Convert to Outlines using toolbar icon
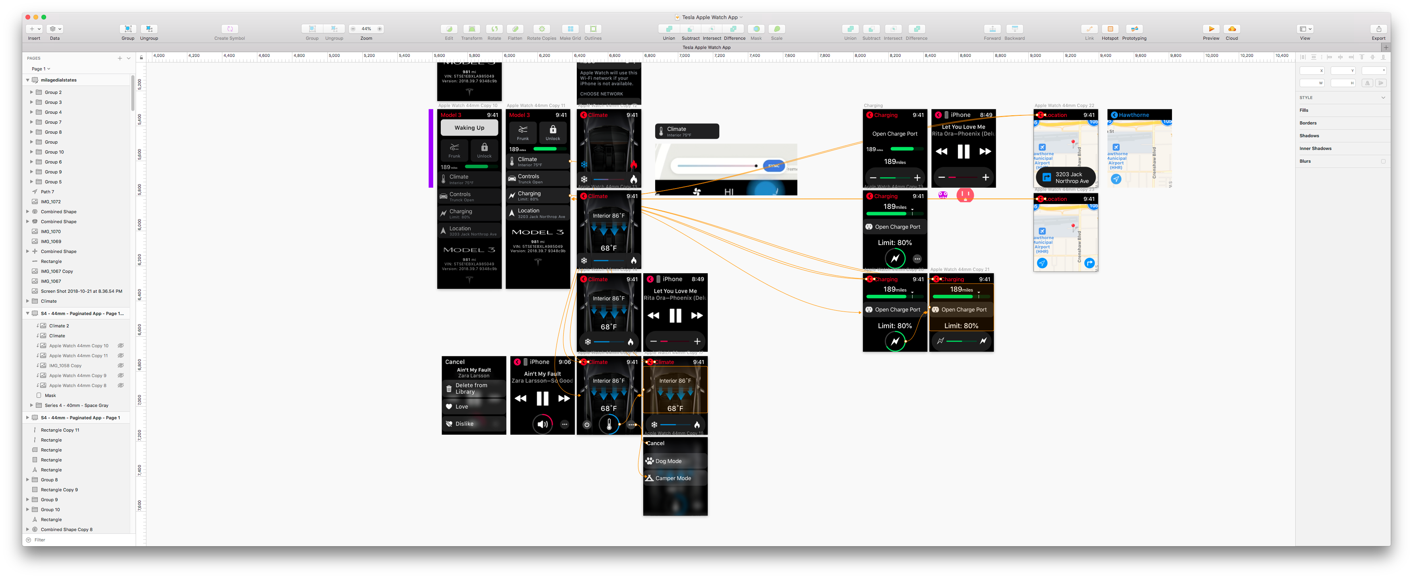This screenshot has width=1413, height=578. (593, 29)
